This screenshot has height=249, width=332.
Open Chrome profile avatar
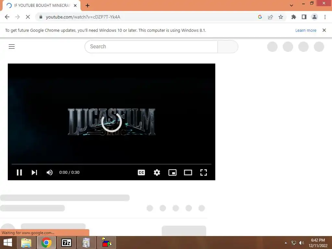314,17
